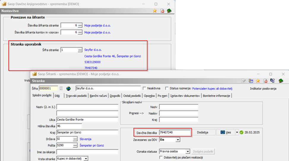Click the Šifra stranke input in Nastavitve
289x161 pixels.
[69, 50]
